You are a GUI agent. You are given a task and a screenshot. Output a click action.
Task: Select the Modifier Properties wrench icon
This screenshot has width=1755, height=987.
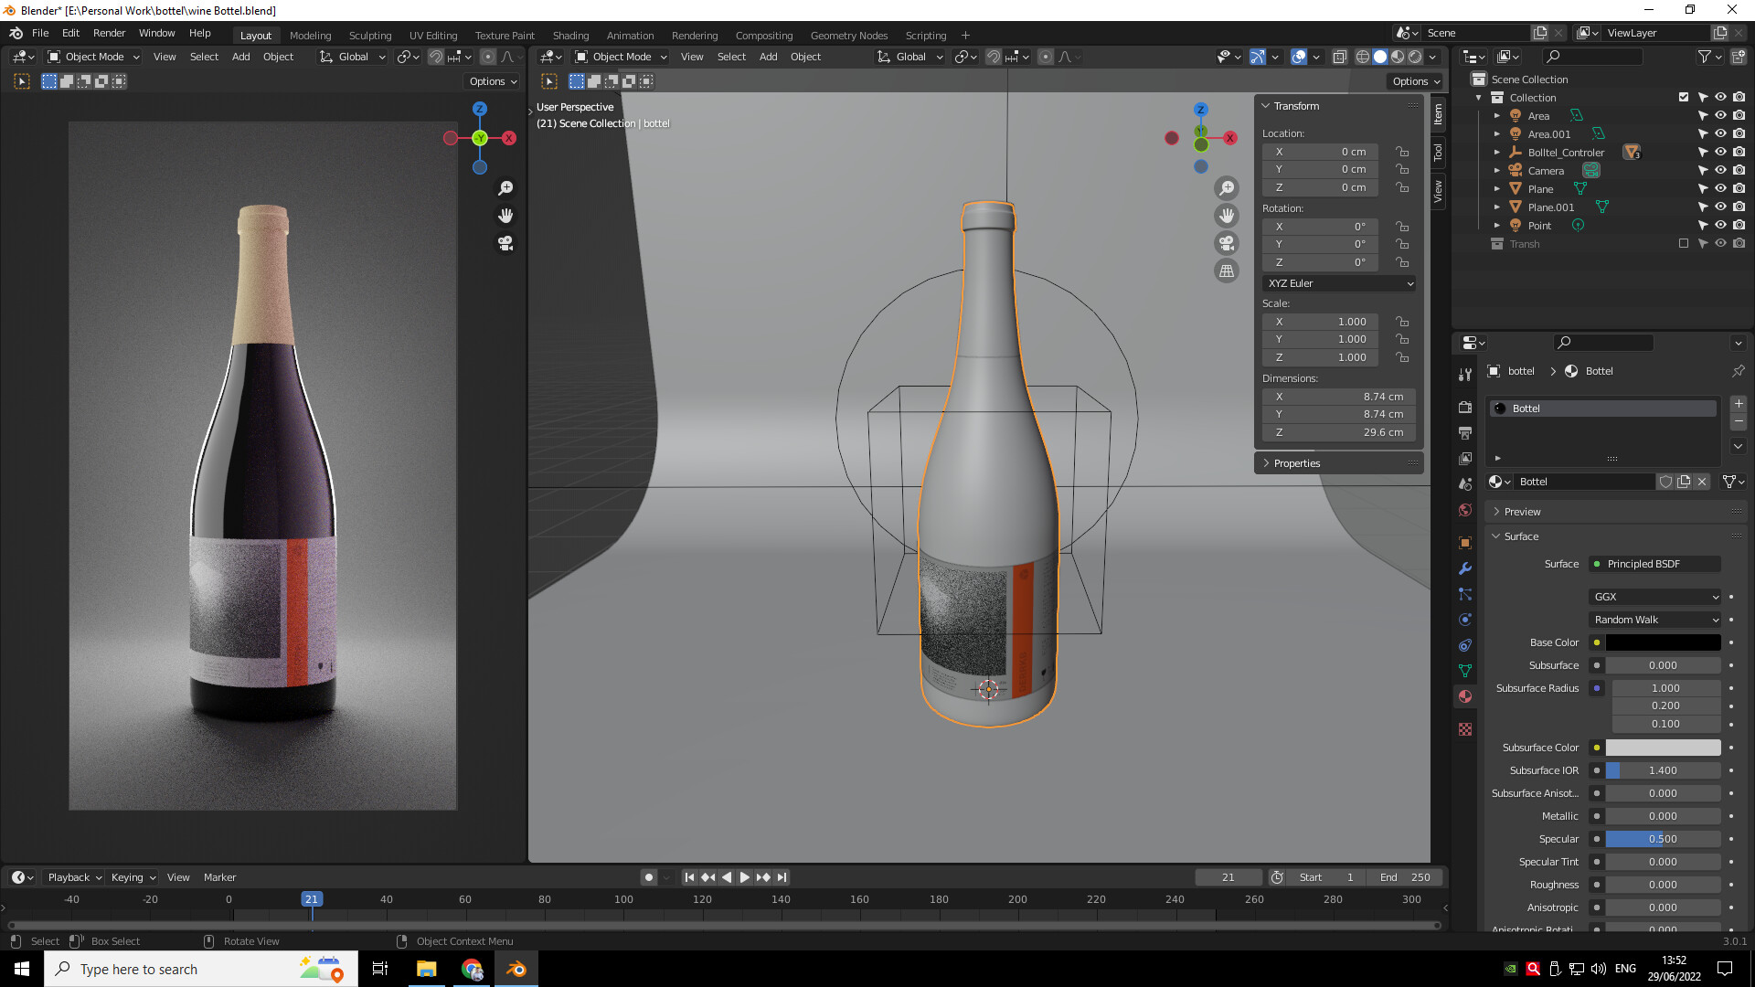[x=1465, y=568]
